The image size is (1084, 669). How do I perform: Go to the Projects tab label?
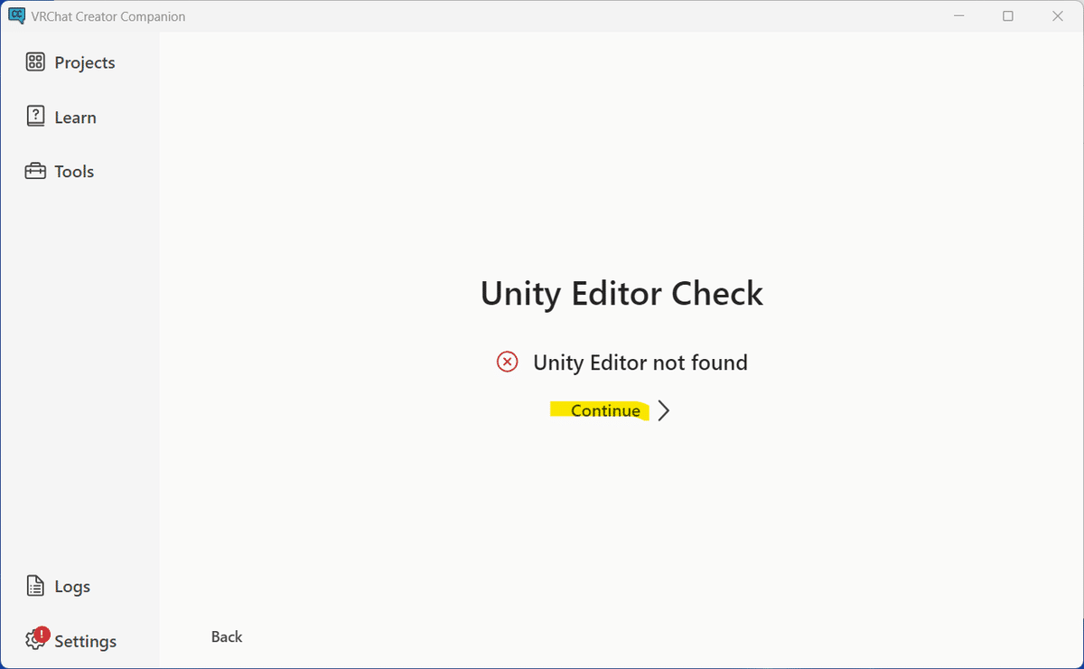[85, 62]
